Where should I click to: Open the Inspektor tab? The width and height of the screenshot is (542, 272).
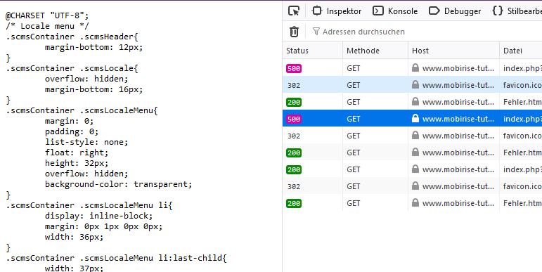pos(336,11)
